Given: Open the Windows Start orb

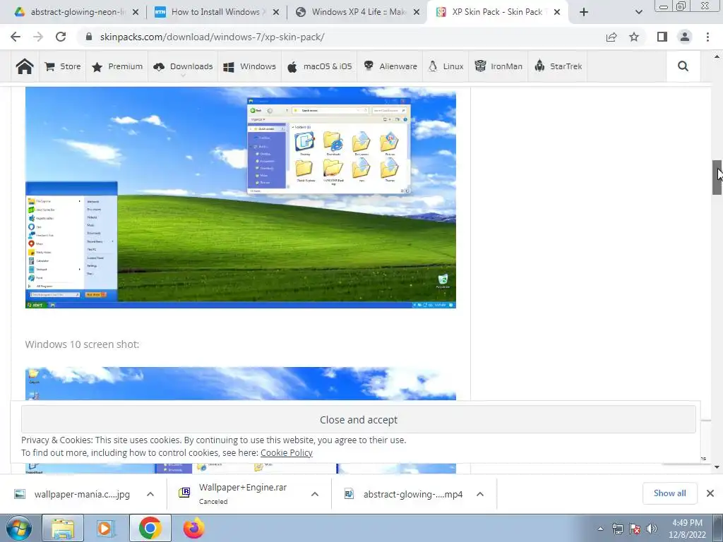Looking at the screenshot, I should [x=19, y=528].
